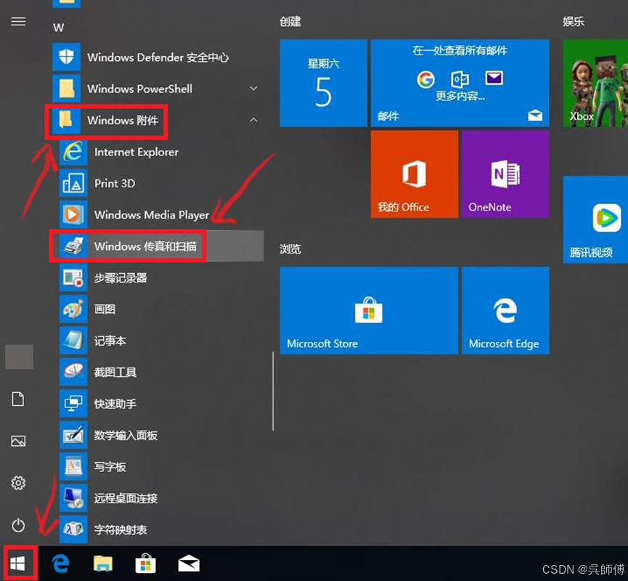Open the calendar tile showing 星期六 5
This screenshot has width=628, height=581.
pos(323,83)
